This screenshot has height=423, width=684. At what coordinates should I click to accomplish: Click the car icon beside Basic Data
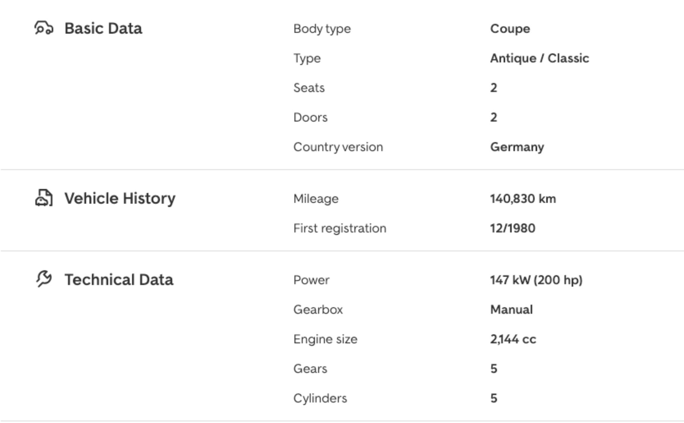tap(44, 28)
